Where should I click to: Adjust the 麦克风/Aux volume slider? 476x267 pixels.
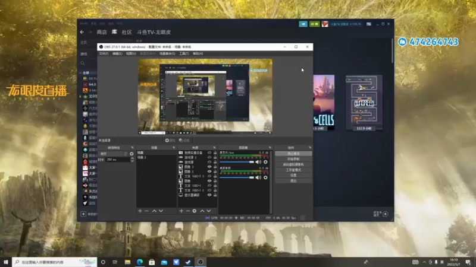tap(237, 162)
